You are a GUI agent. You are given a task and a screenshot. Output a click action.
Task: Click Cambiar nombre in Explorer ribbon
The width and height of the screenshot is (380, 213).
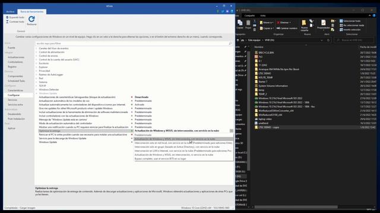coord(287,28)
